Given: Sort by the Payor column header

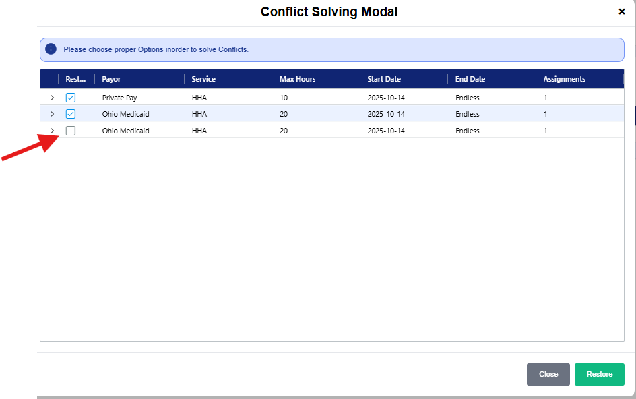Looking at the screenshot, I should coord(112,79).
